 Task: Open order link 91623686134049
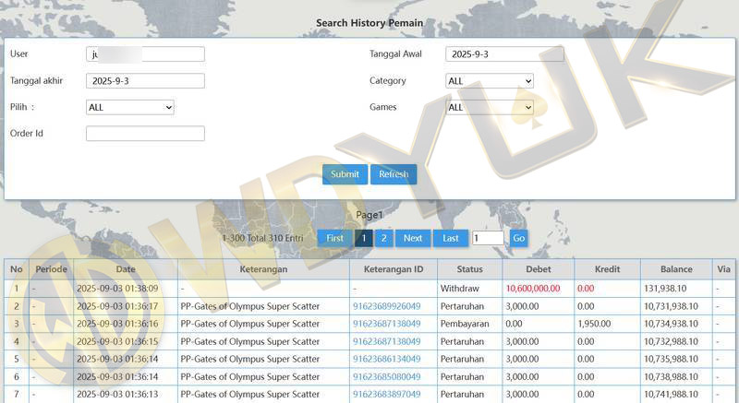(x=386, y=359)
